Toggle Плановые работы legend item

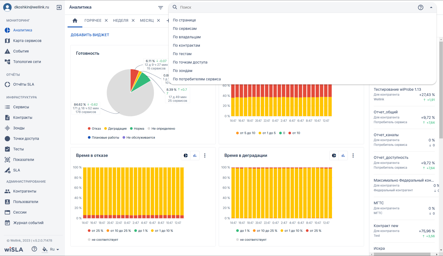(103, 138)
